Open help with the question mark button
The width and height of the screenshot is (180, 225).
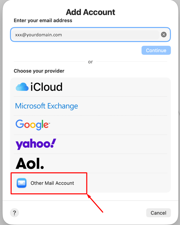pyautogui.click(x=14, y=213)
